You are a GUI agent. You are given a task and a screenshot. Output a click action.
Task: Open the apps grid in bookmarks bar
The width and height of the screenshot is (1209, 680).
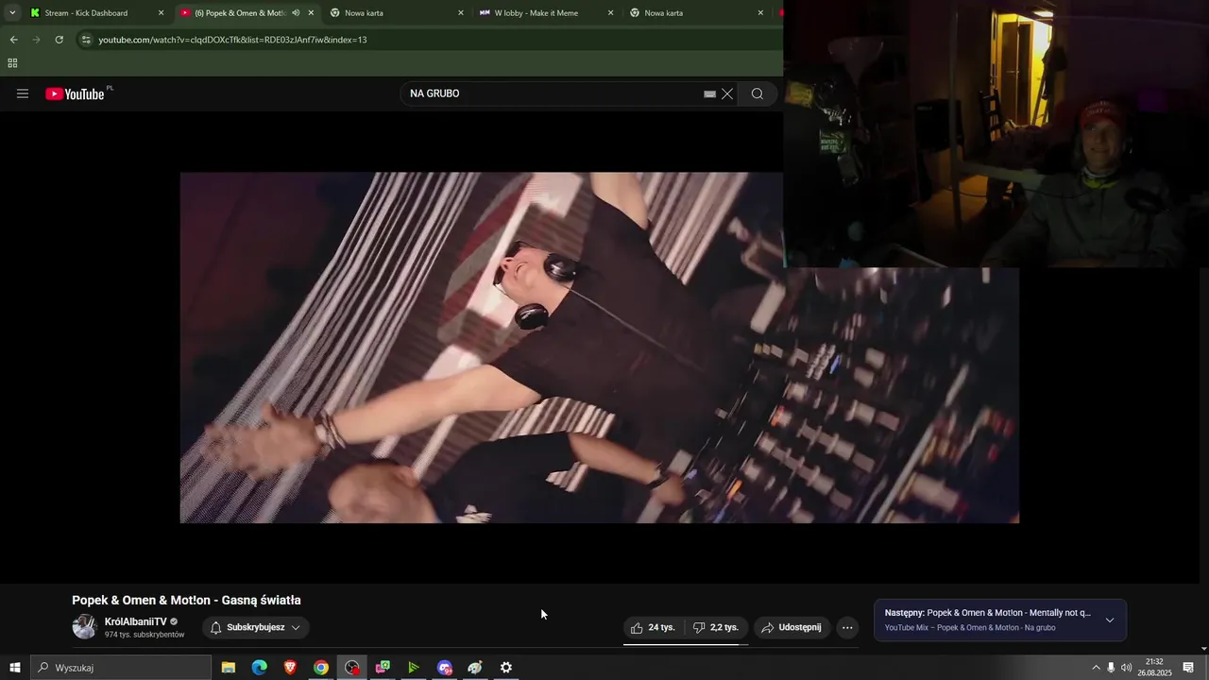[x=12, y=63]
